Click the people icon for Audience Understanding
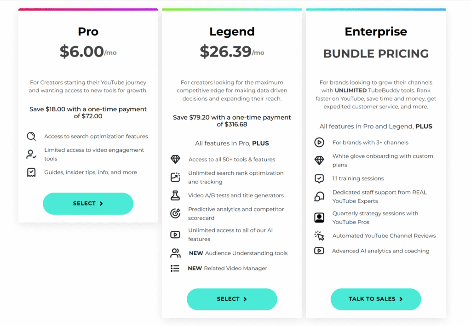 click(175, 253)
